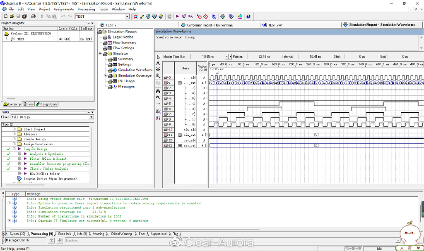The width and height of the screenshot is (424, 251).
Task: Open the Flow 'Full Design' dropdown
Action: click(x=92, y=117)
